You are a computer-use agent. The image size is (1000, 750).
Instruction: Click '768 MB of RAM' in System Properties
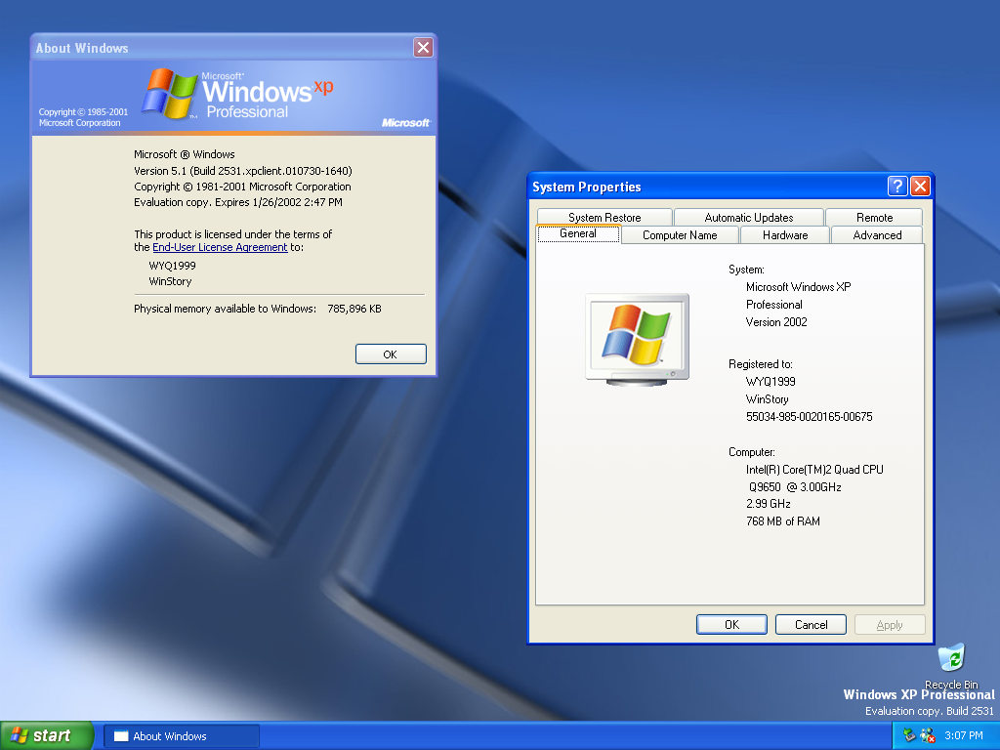(782, 521)
